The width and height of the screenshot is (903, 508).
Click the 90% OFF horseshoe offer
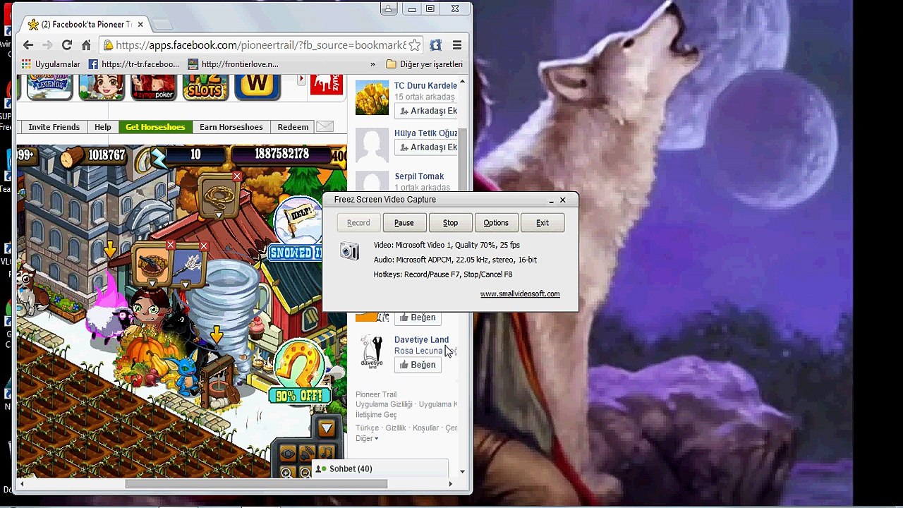click(x=299, y=372)
